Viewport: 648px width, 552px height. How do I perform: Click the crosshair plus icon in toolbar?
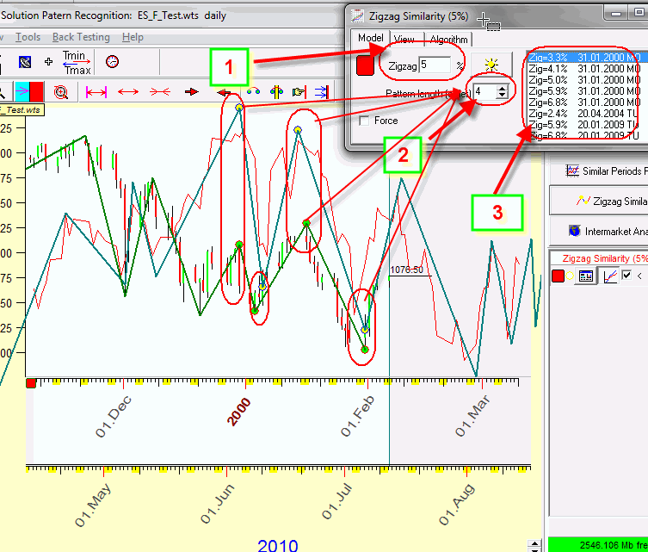point(48,61)
